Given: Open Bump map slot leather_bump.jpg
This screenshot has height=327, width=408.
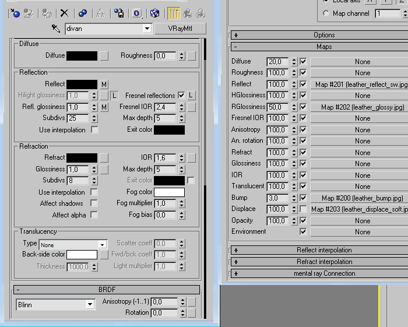Looking at the screenshot, I should [362, 198].
